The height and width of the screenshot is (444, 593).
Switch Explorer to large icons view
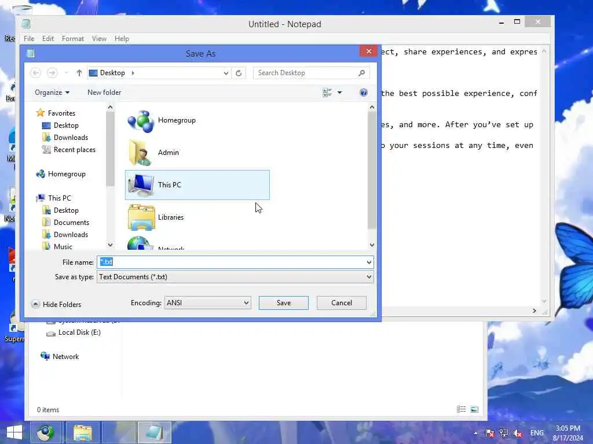click(x=474, y=409)
